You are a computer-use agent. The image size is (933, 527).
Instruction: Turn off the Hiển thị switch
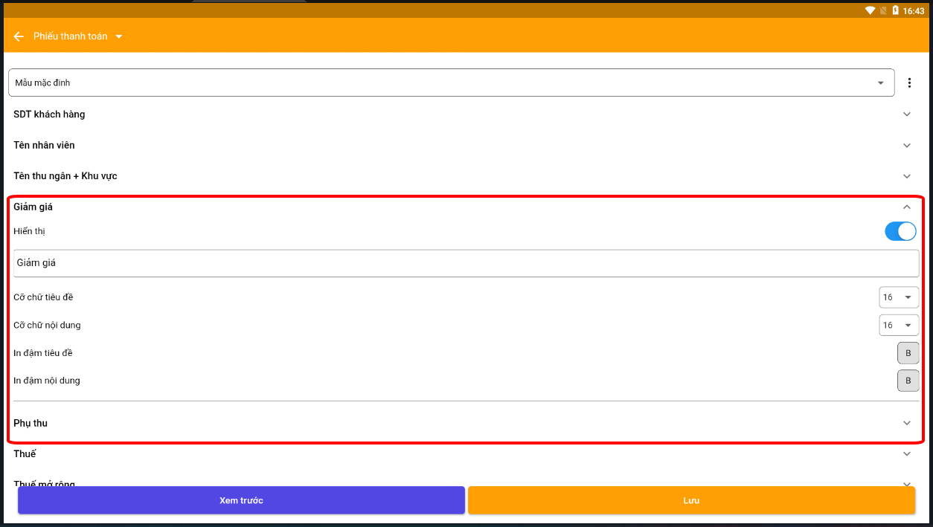coord(900,231)
